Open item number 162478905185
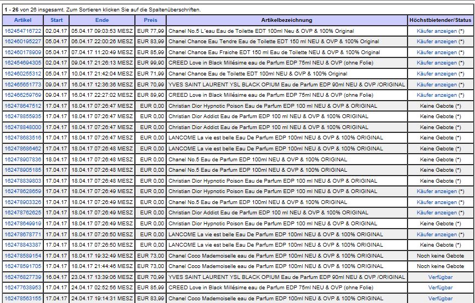This screenshot has width=475, height=303. pos(22,170)
